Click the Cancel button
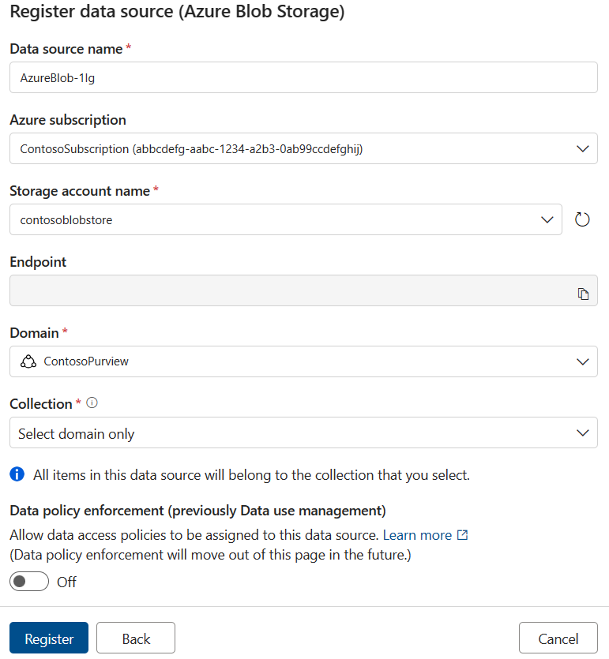This screenshot has height=659, width=609. (x=558, y=638)
